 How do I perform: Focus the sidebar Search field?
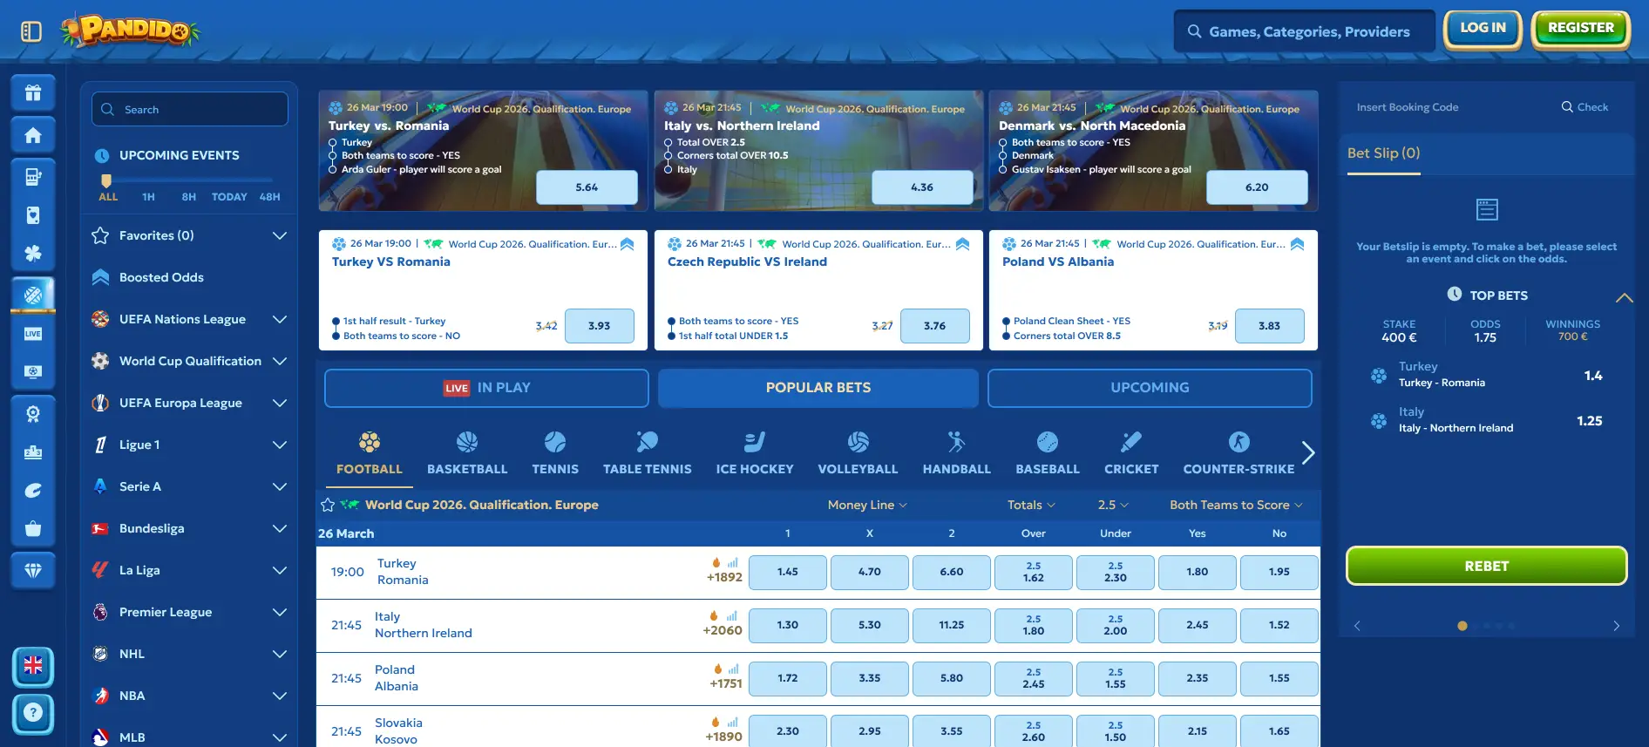pos(190,109)
